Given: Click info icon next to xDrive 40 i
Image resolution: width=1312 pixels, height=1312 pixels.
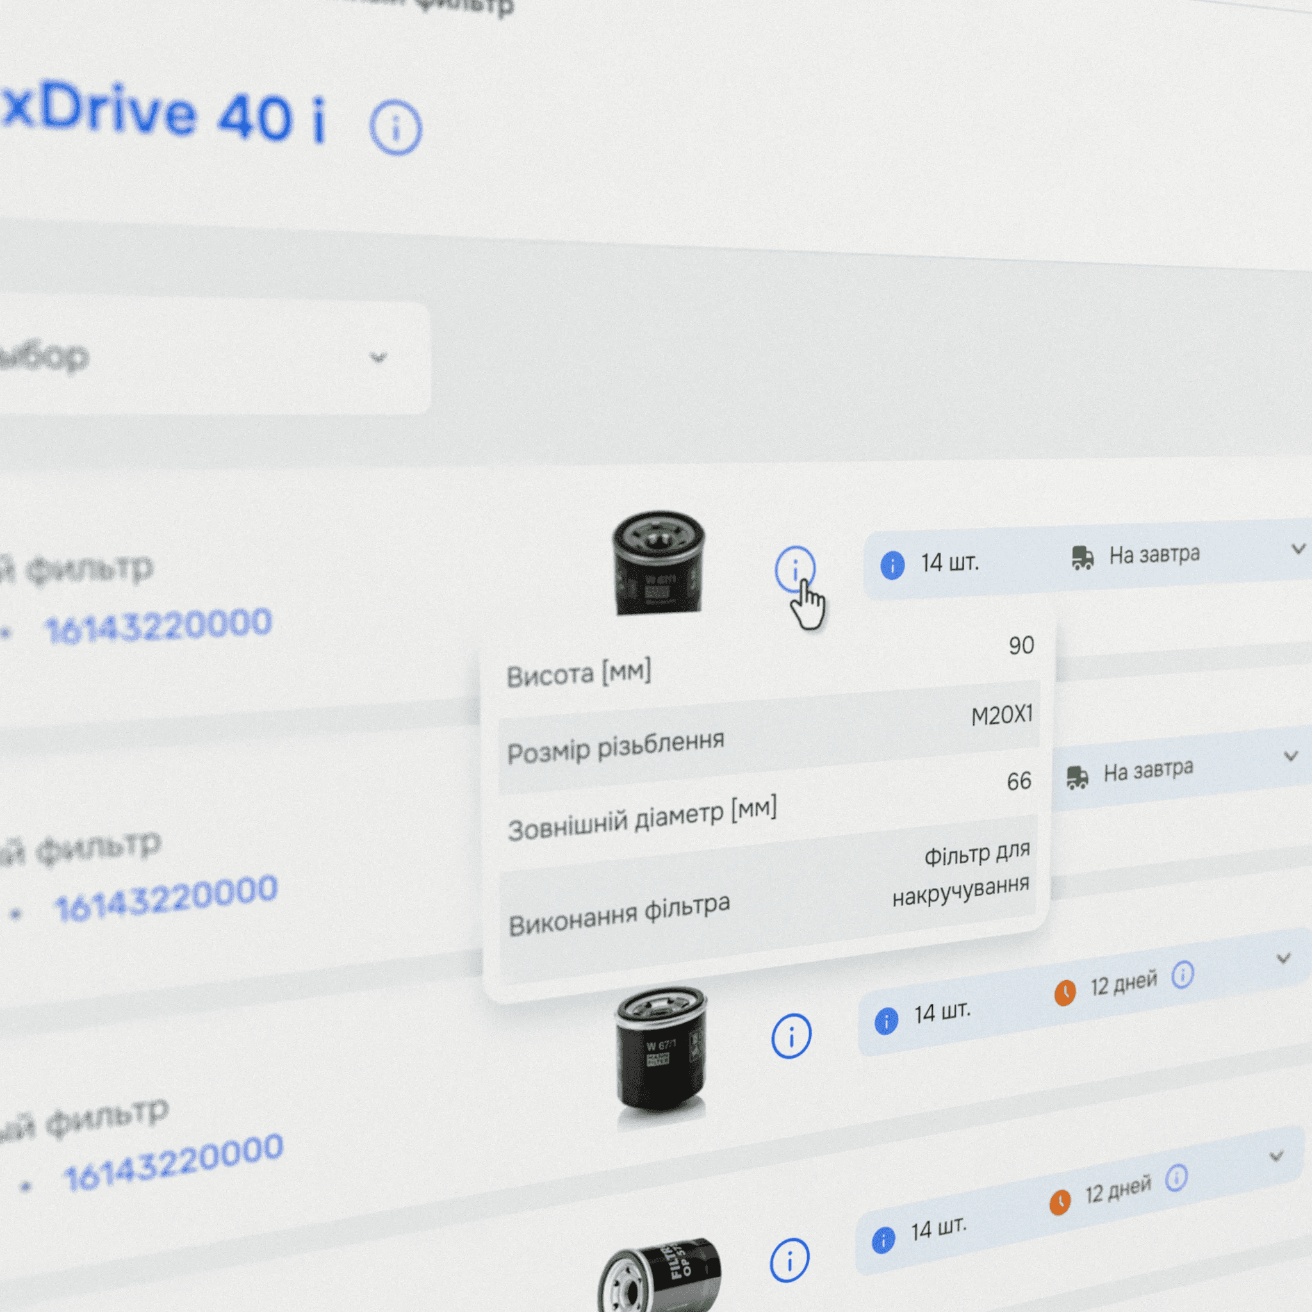Looking at the screenshot, I should (x=395, y=127).
